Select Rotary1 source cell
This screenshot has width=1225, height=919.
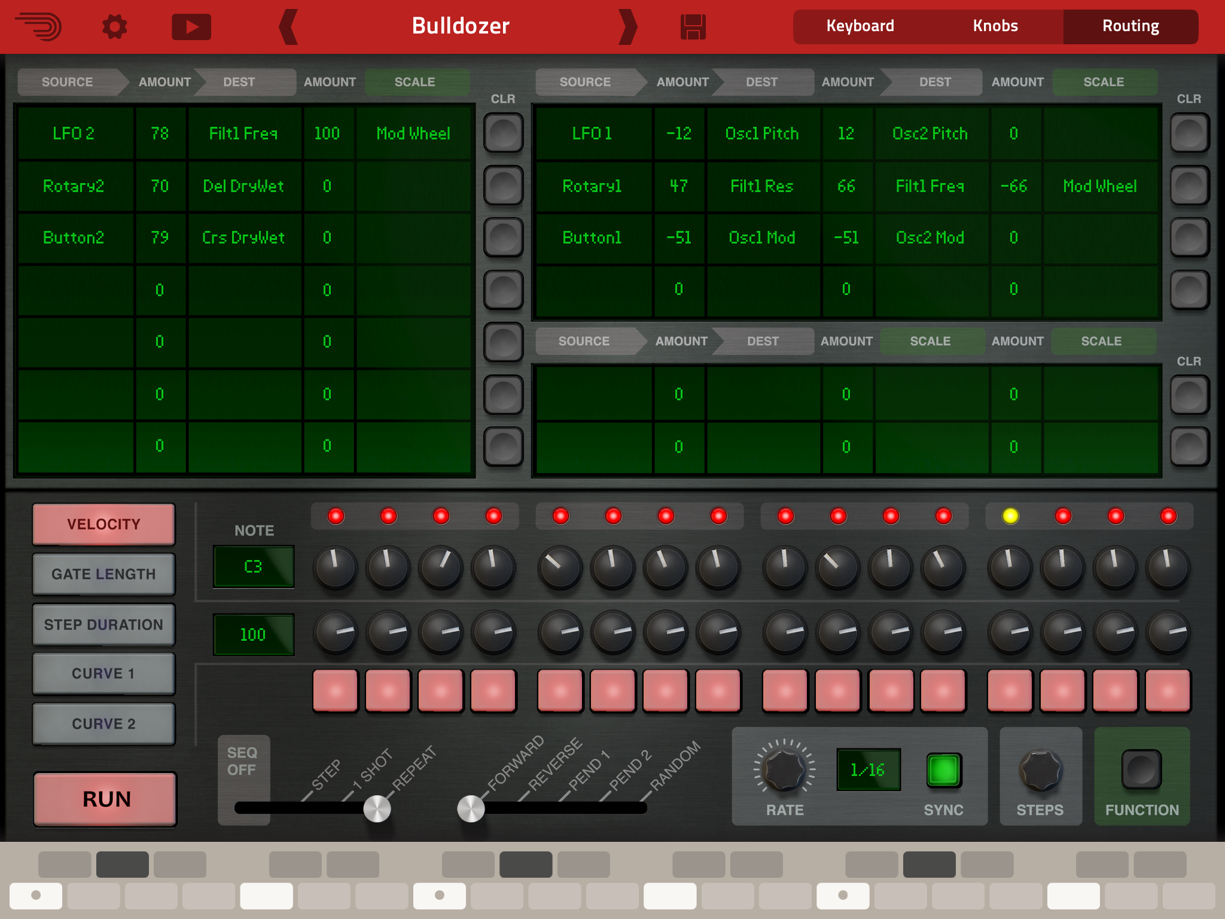point(593,186)
